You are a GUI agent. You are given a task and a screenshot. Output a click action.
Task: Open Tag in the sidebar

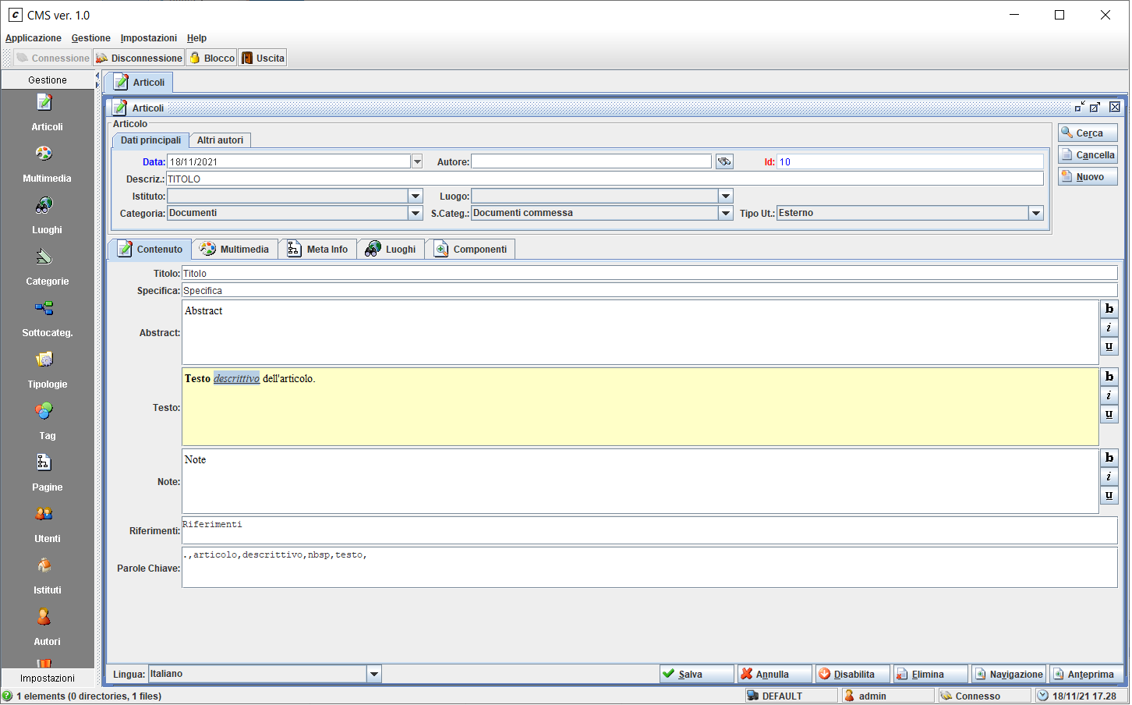(x=47, y=422)
